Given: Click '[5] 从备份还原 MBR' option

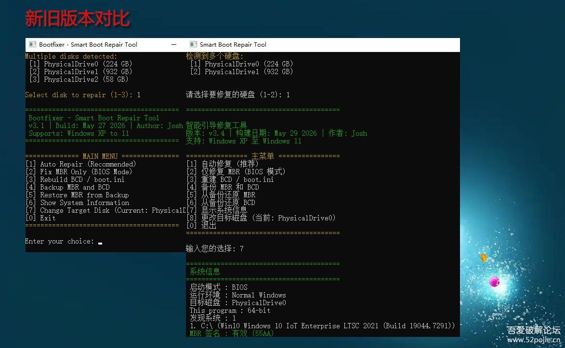Looking at the screenshot, I should point(221,195).
